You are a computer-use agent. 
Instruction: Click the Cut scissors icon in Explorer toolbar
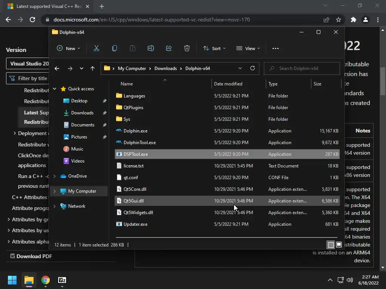tap(96, 49)
